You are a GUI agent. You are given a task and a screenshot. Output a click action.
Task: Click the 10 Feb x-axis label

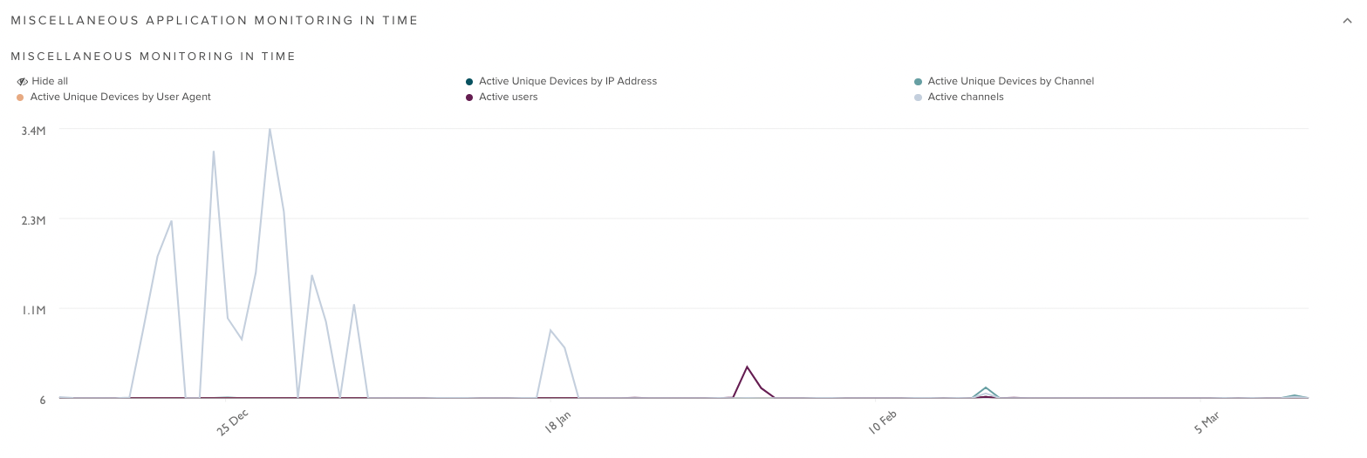(x=883, y=422)
